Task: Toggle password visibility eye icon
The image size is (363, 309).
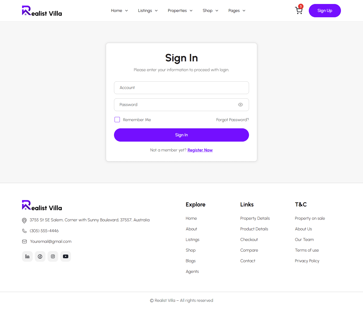Action: point(240,105)
